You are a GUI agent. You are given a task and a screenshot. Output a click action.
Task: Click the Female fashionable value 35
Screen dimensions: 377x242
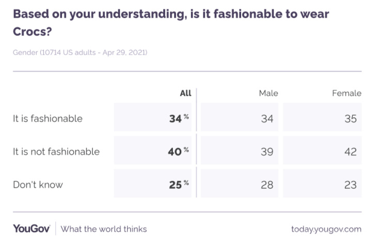[350, 118]
